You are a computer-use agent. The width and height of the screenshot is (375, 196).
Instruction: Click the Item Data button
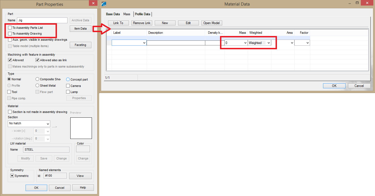tap(80, 29)
